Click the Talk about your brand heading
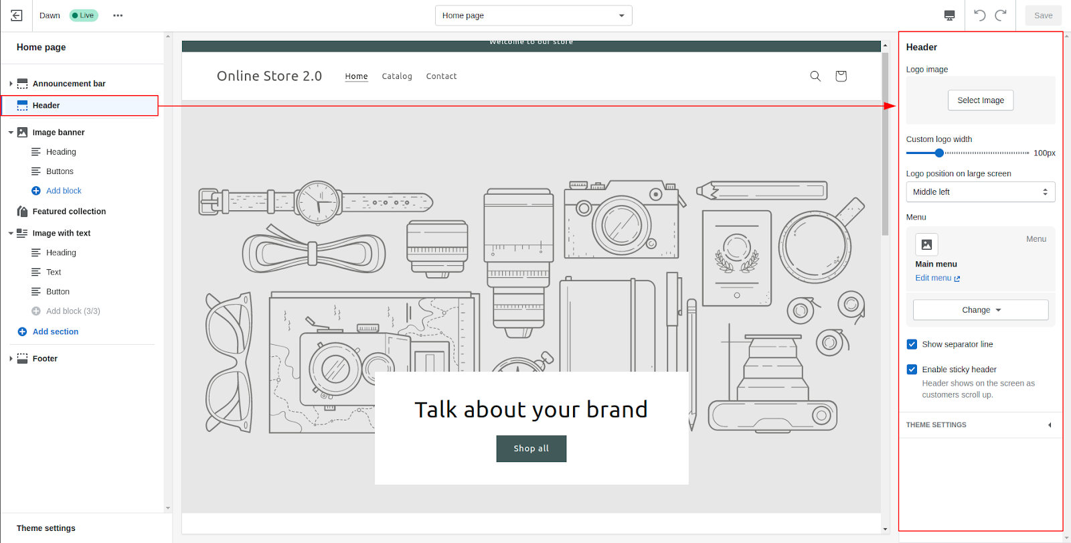1071x543 pixels. (x=531, y=409)
